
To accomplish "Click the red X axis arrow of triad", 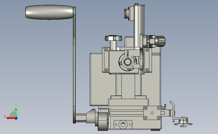I will tap(11, 118).
